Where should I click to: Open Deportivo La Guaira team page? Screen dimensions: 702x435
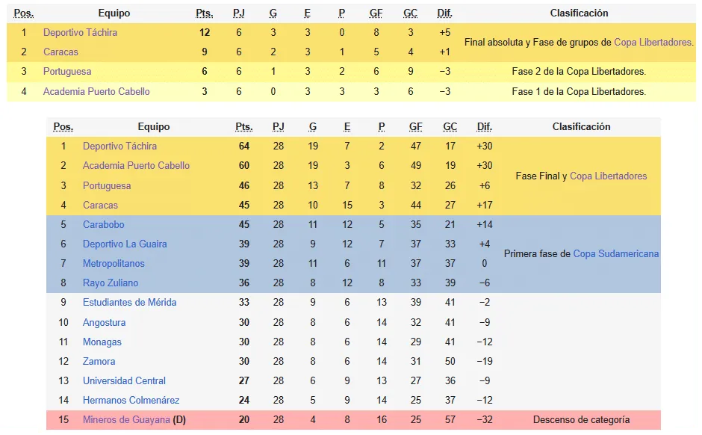click(x=125, y=244)
